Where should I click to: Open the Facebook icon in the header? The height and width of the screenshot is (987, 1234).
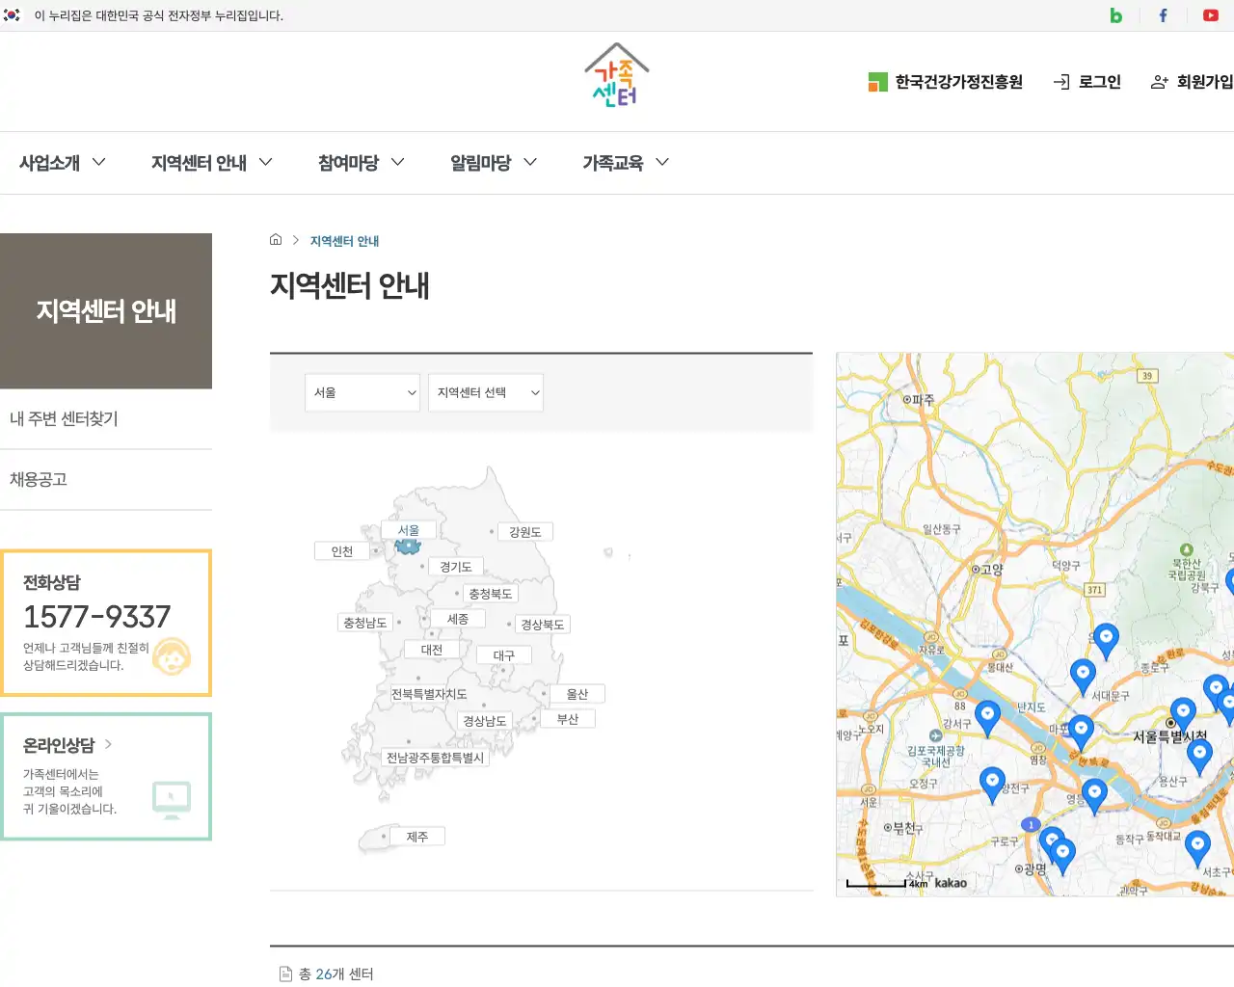pos(1163,15)
